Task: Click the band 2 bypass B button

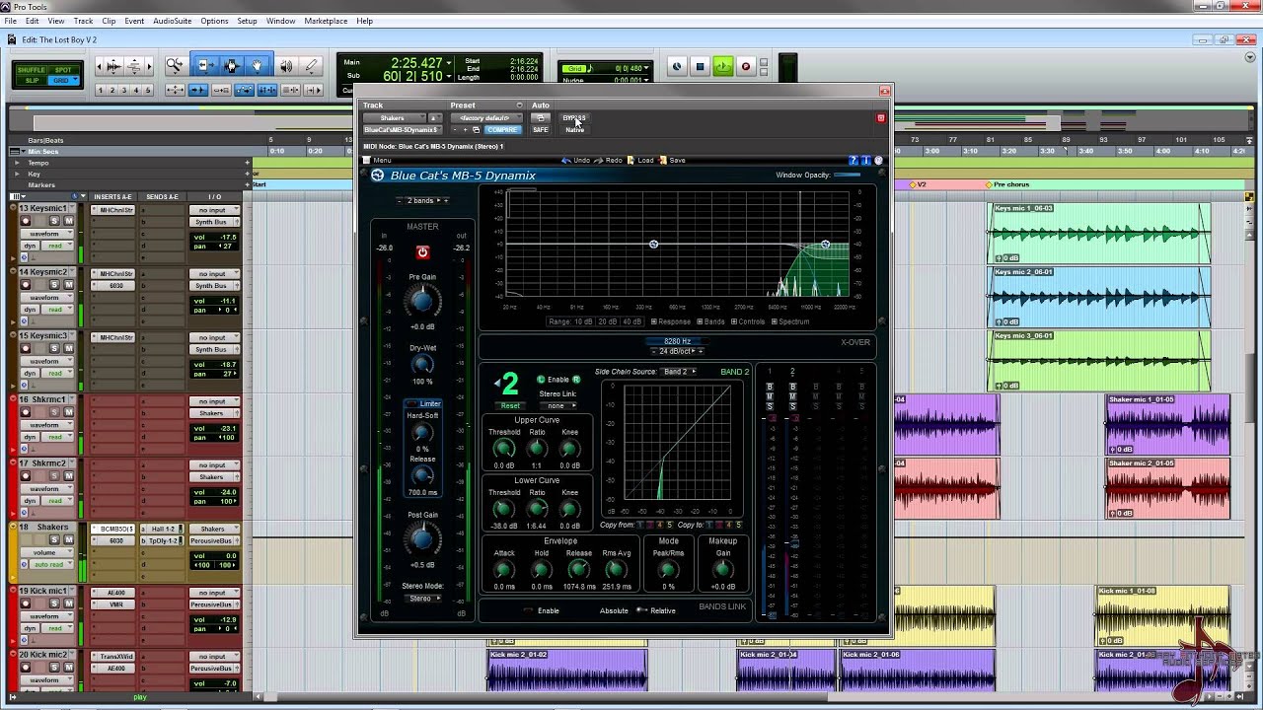Action: tap(792, 387)
